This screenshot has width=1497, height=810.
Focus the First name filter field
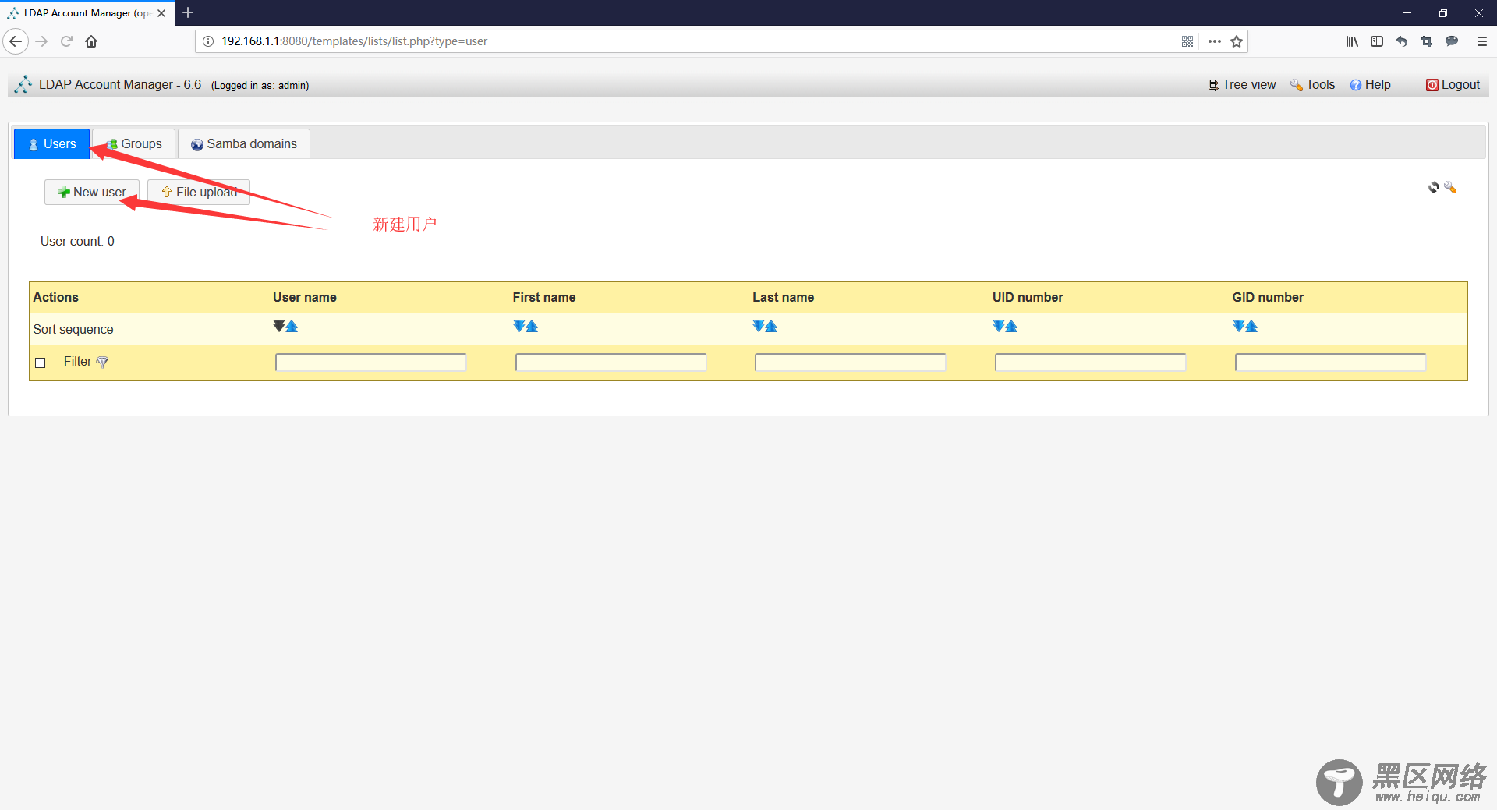pyautogui.click(x=611, y=363)
